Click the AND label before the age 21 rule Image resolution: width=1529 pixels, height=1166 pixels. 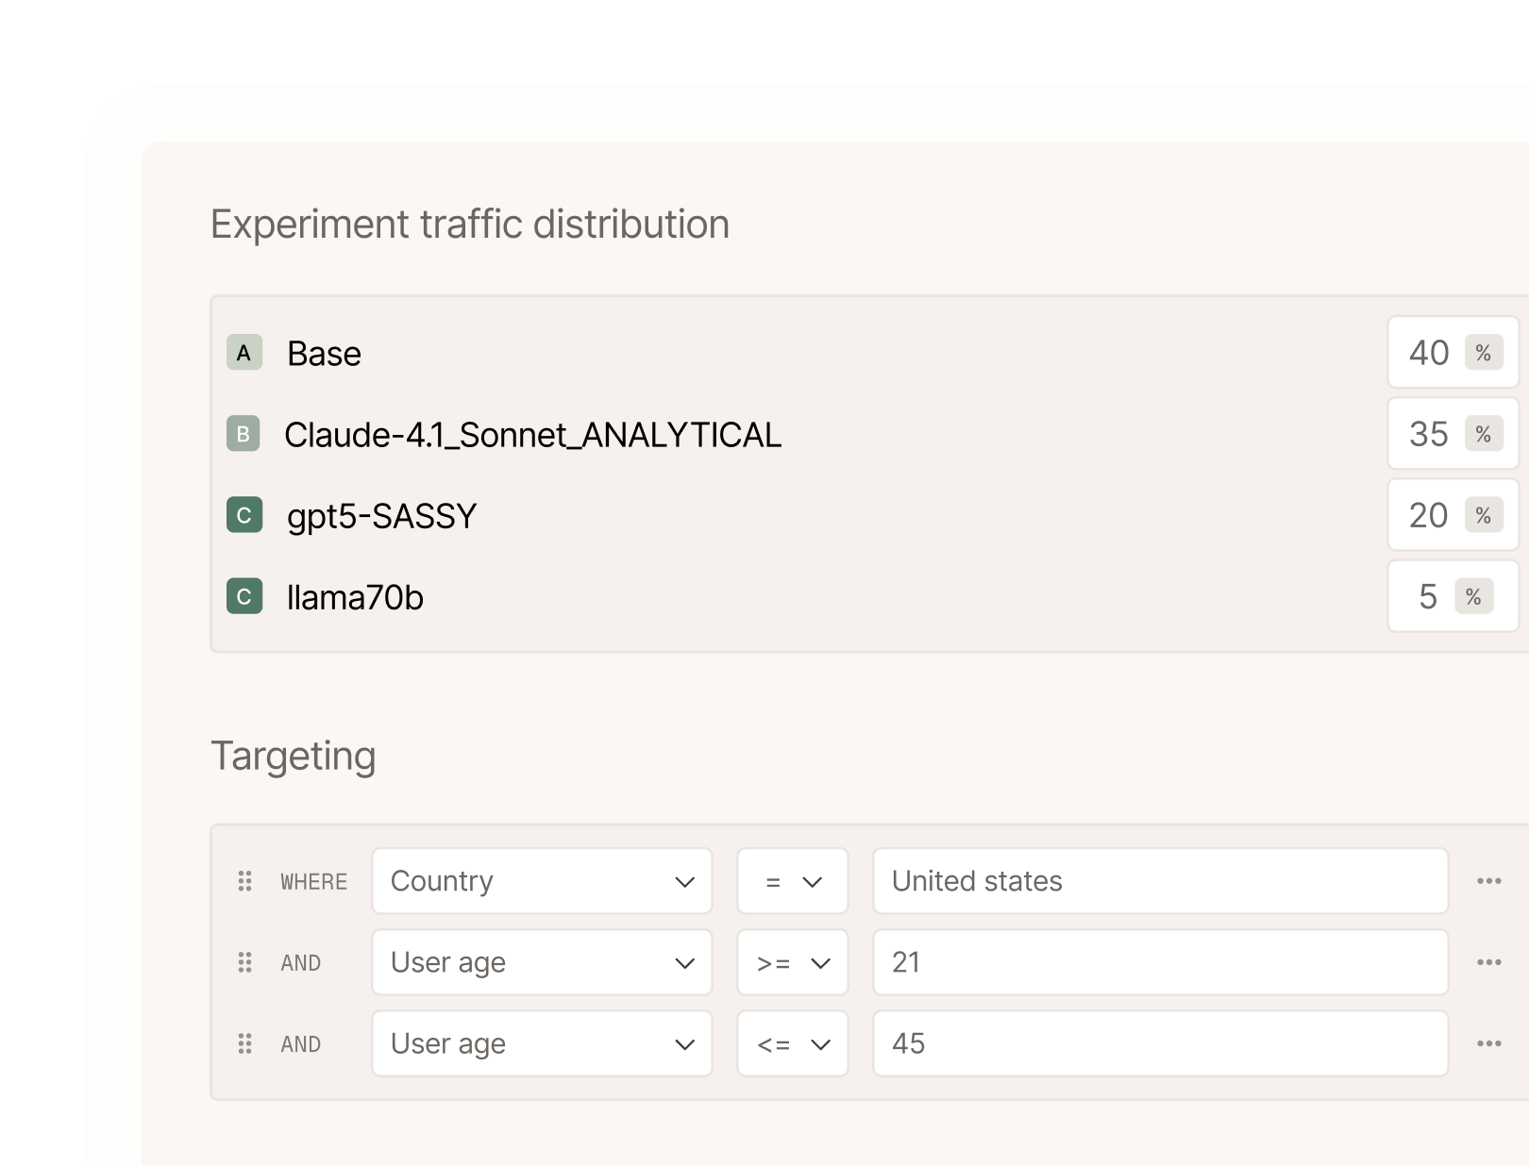coord(301,963)
